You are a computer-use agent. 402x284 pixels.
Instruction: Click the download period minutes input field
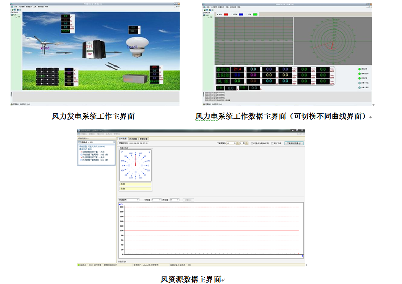pyautogui.click(x=230, y=143)
